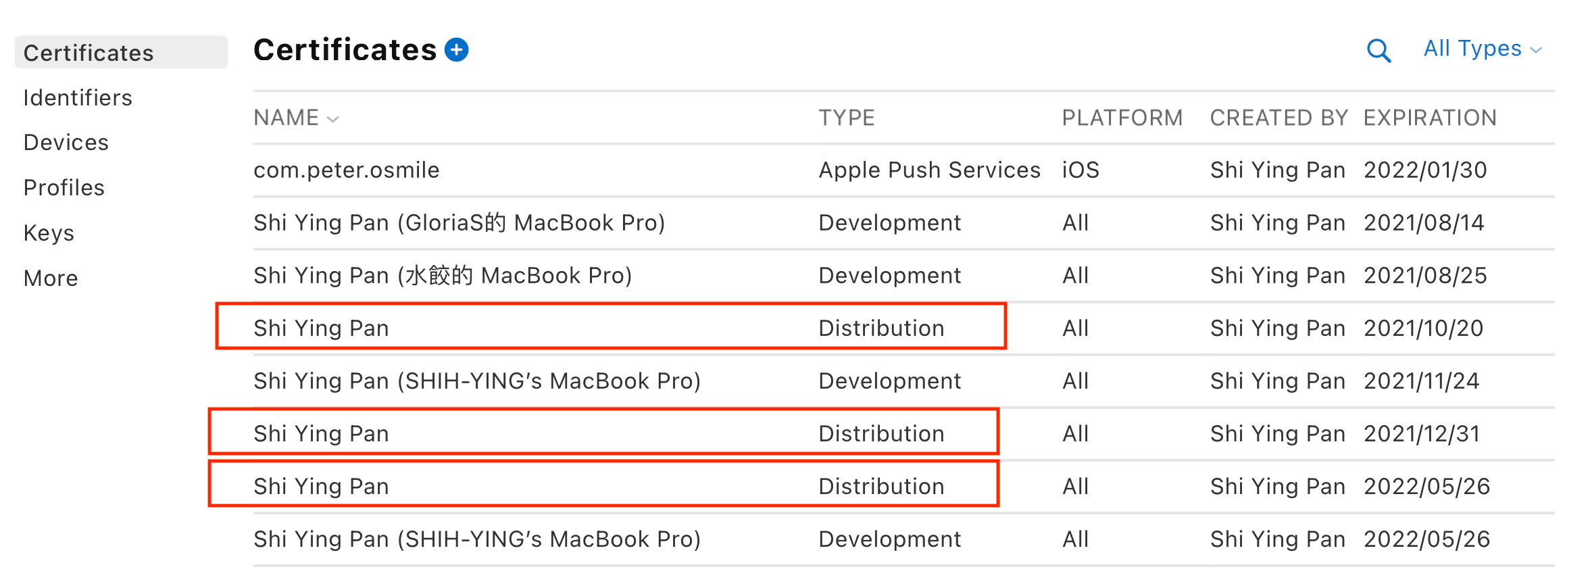Select Certificates in the sidebar
Viewport: 1588px width, 584px height.
point(121,53)
